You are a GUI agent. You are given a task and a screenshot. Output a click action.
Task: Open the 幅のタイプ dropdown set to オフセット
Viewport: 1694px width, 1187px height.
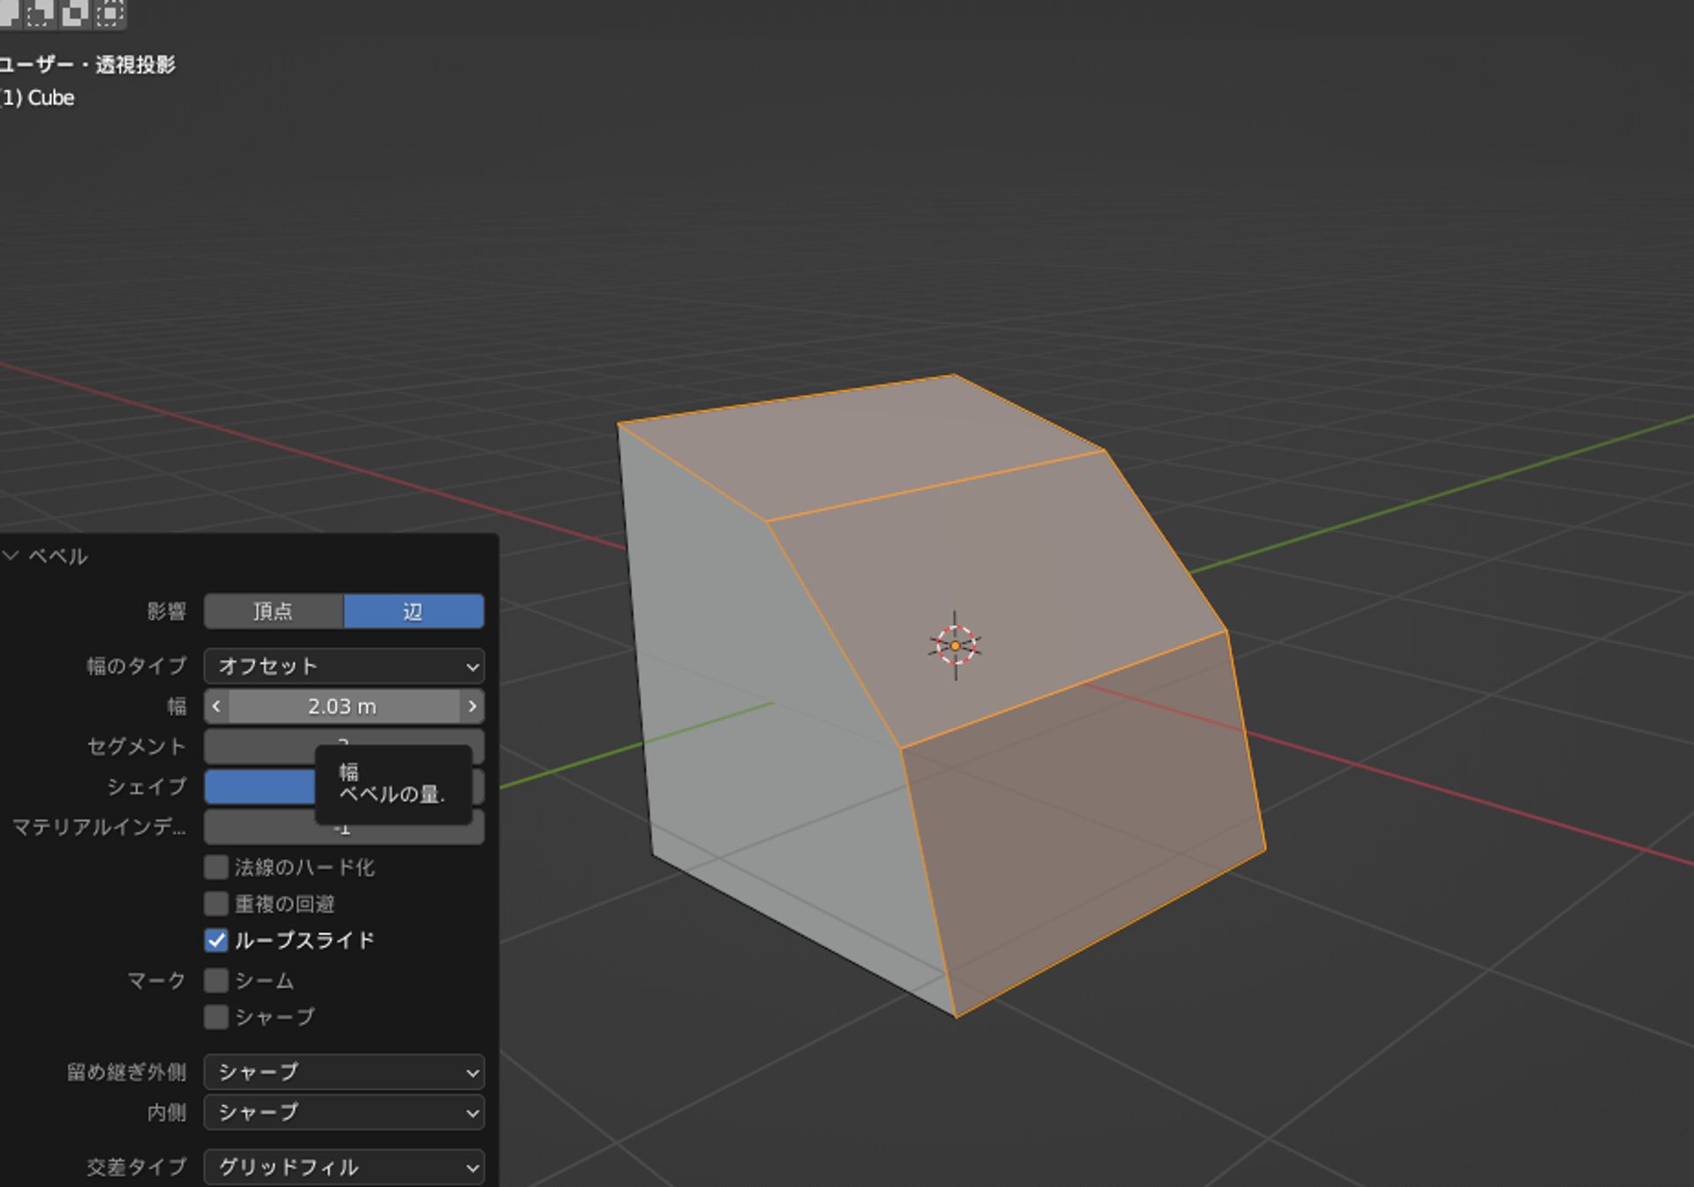pos(344,667)
